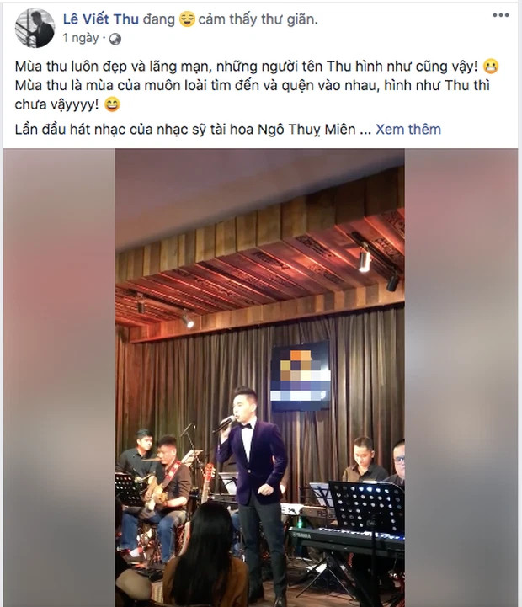Expand the post with "Xem thêm"
Image resolution: width=522 pixels, height=607 pixels.
(x=408, y=130)
